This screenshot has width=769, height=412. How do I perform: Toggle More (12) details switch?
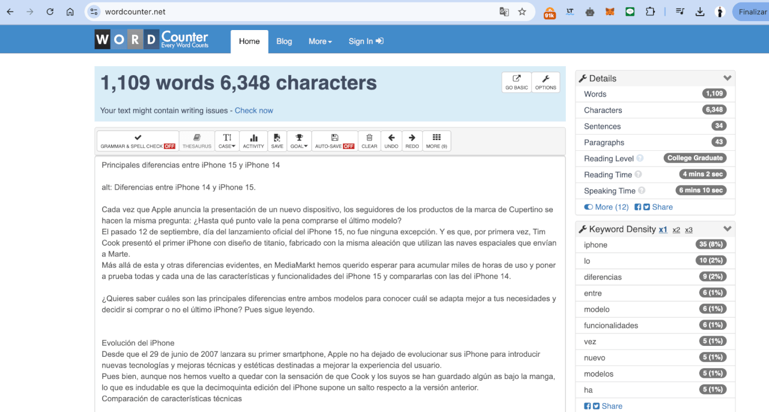click(606, 207)
